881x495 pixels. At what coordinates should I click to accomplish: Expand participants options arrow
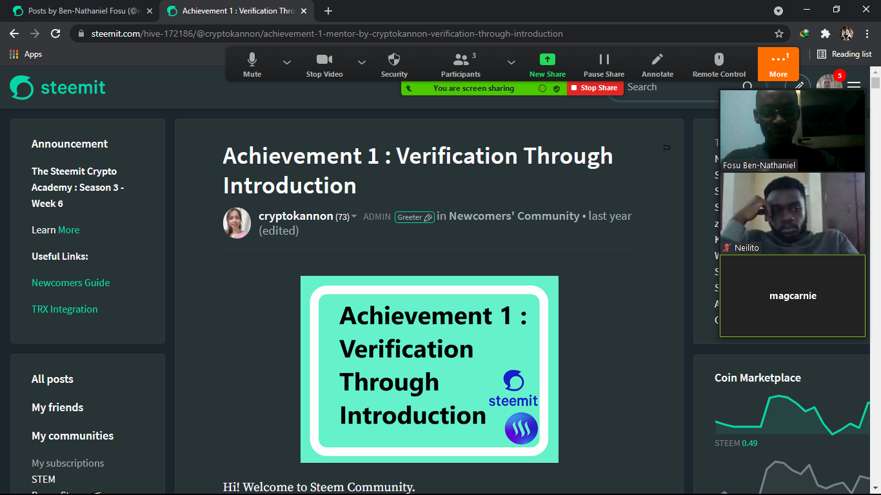point(511,63)
